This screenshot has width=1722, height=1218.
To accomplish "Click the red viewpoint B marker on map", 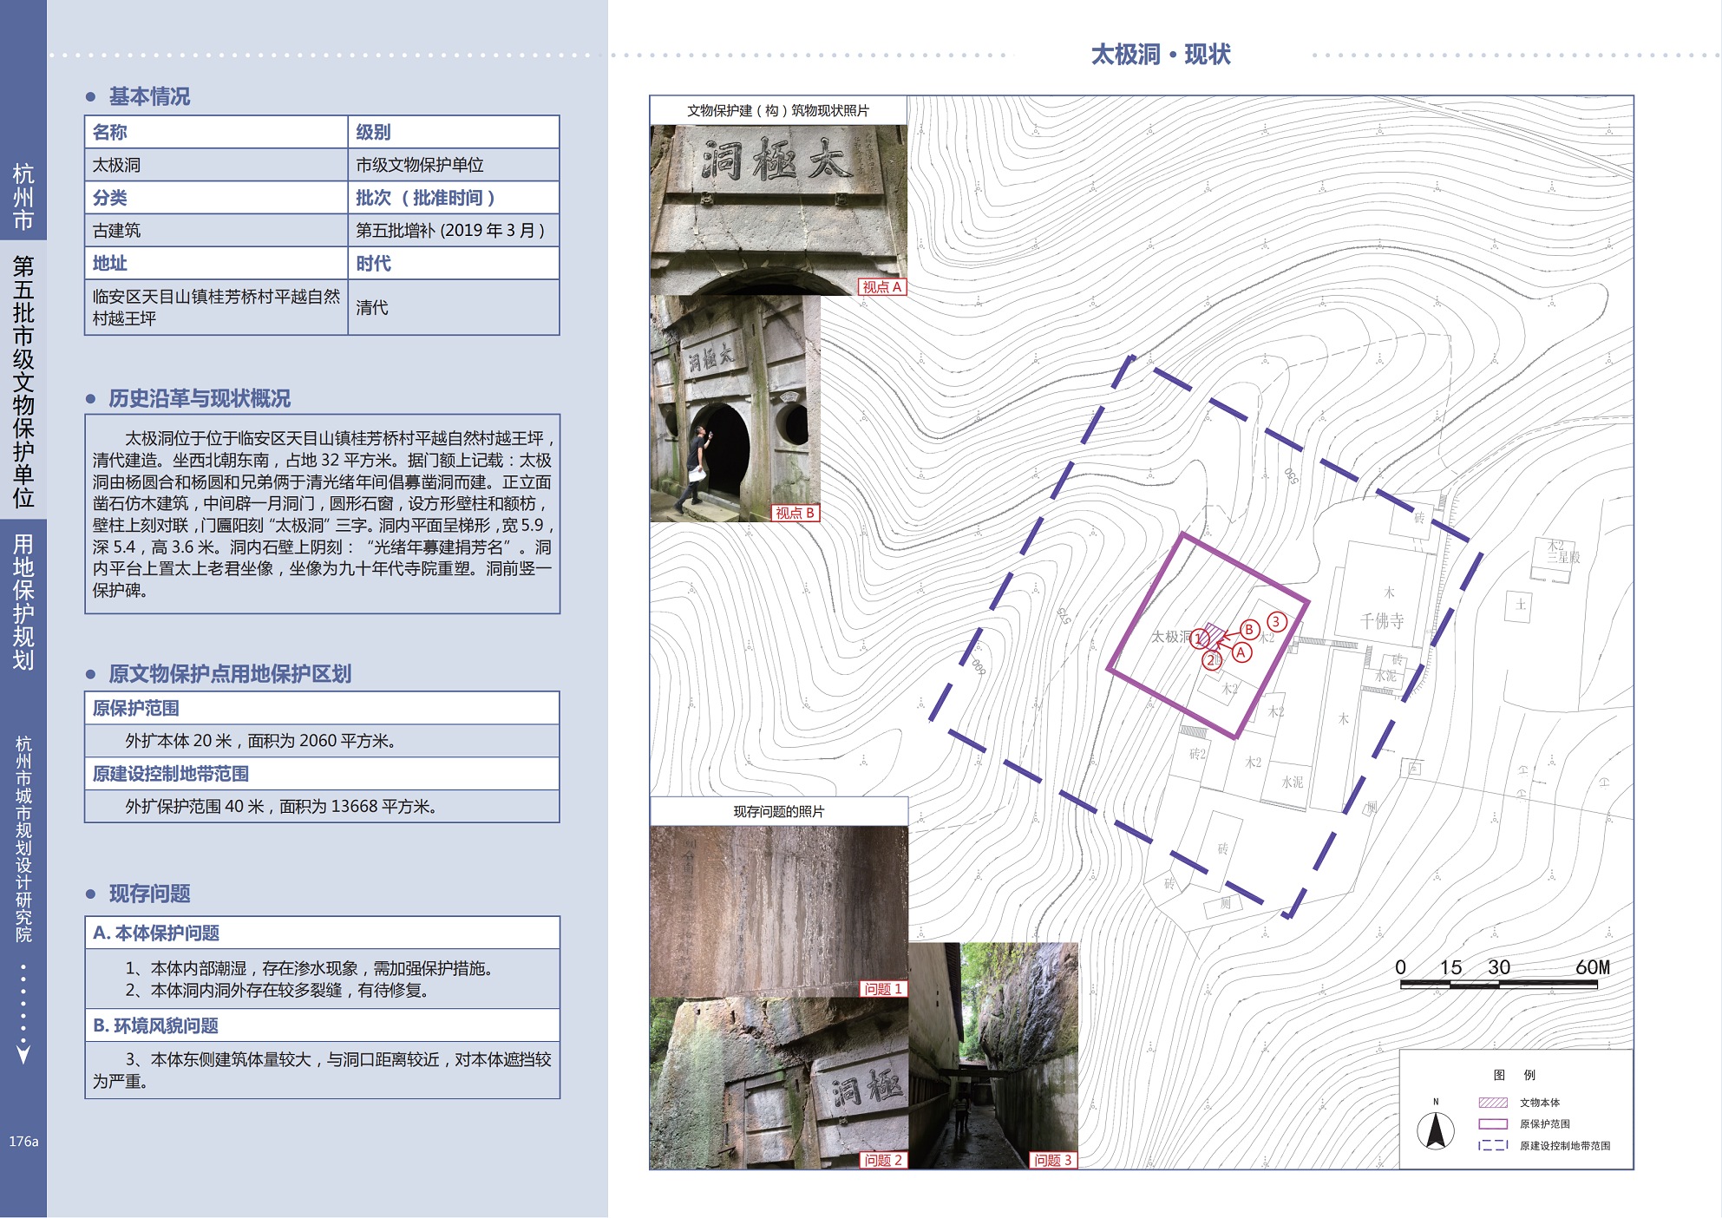I will pos(1249,630).
